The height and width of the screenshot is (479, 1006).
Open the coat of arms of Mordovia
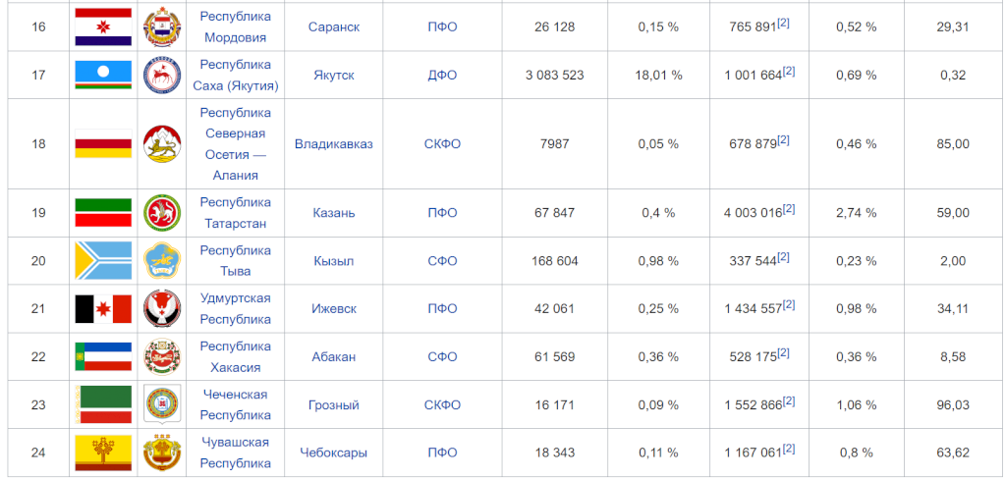point(162,27)
